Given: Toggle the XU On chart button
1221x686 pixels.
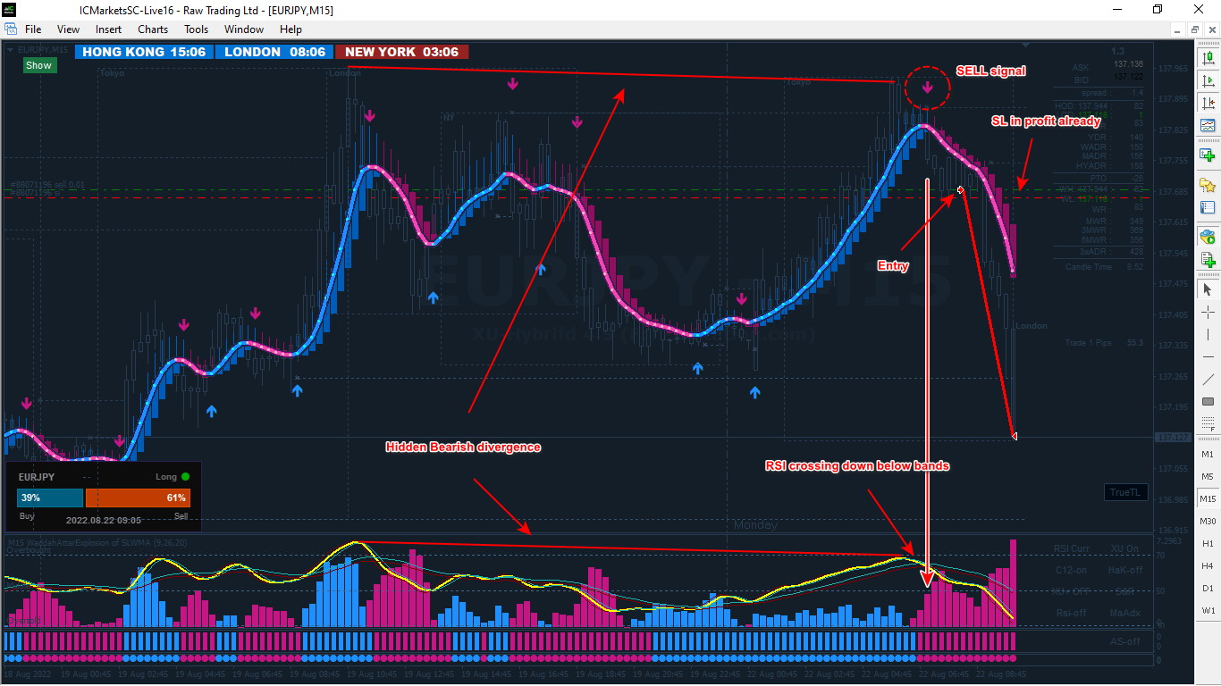Looking at the screenshot, I should (x=1124, y=548).
